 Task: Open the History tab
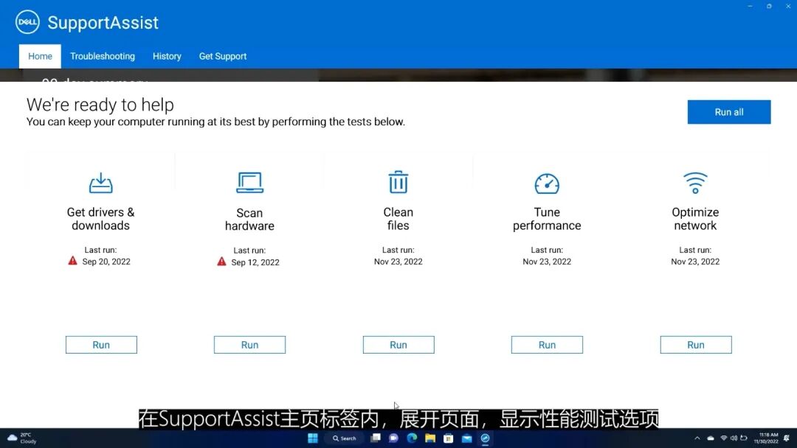click(x=167, y=56)
